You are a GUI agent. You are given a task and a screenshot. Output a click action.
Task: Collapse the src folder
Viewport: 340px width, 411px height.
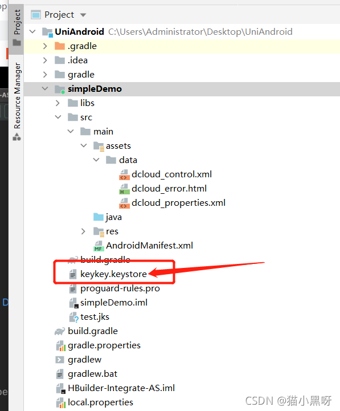tap(58, 117)
